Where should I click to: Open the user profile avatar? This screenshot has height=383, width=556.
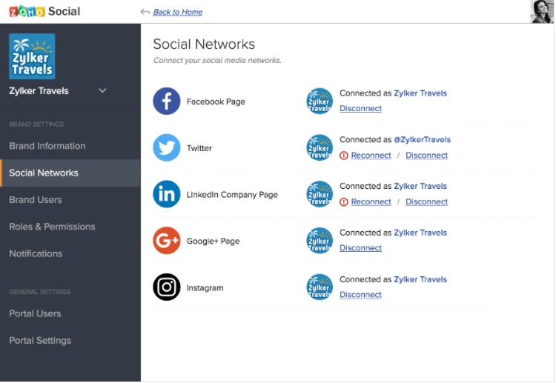(541, 12)
